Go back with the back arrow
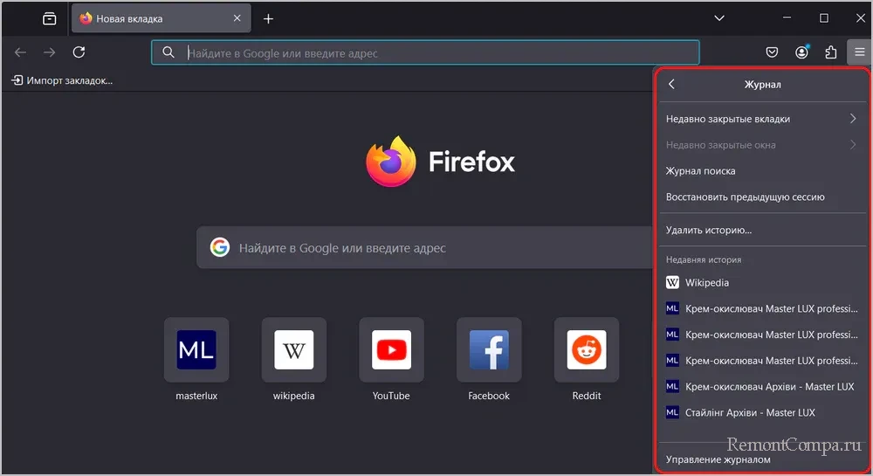The image size is (873, 476). pos(21,52)
